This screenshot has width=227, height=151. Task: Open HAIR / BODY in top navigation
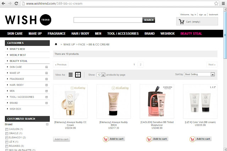coord(80,34)
